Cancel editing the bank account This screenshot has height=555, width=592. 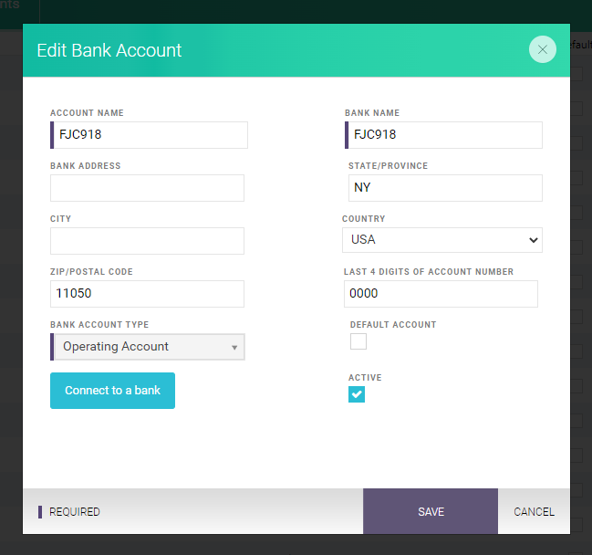(534, 511)
